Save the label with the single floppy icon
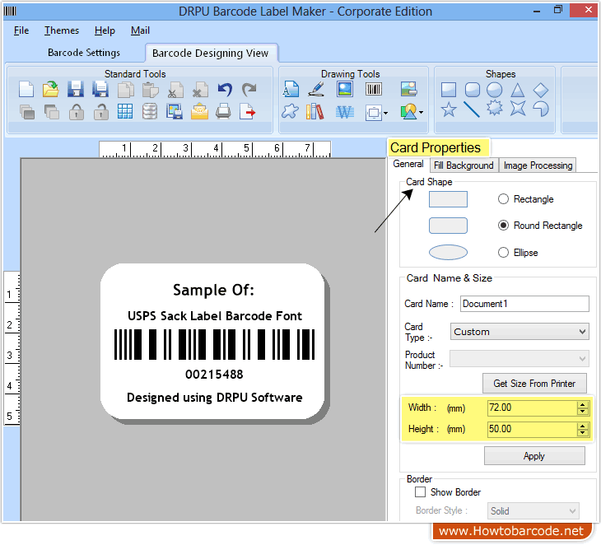 point(76,89)
